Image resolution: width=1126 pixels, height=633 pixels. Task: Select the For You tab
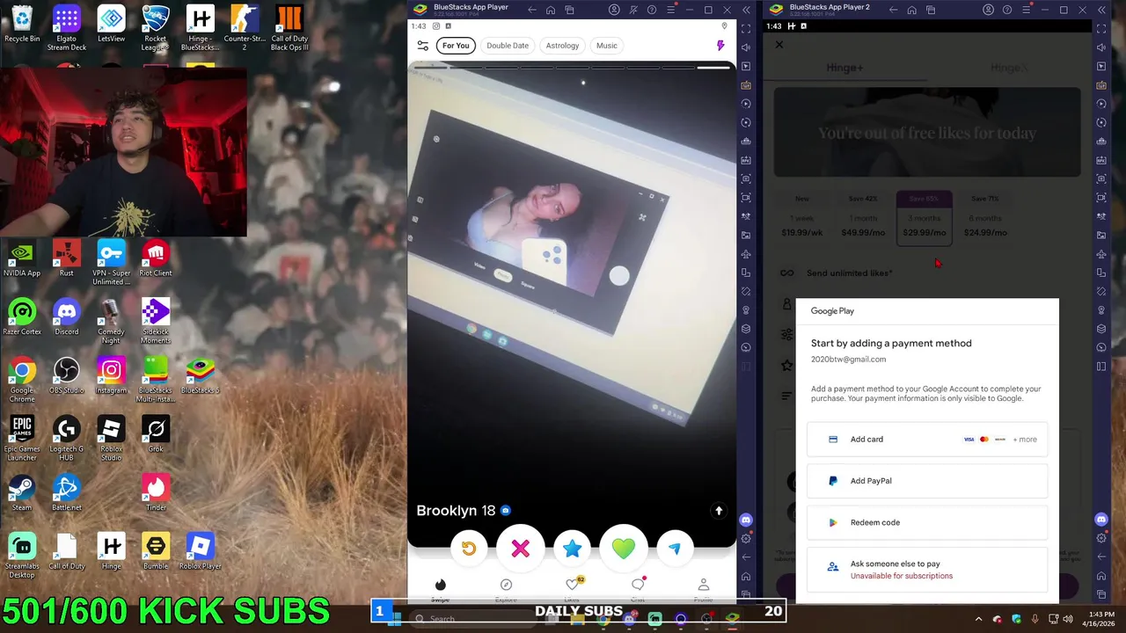pos(456,46)
